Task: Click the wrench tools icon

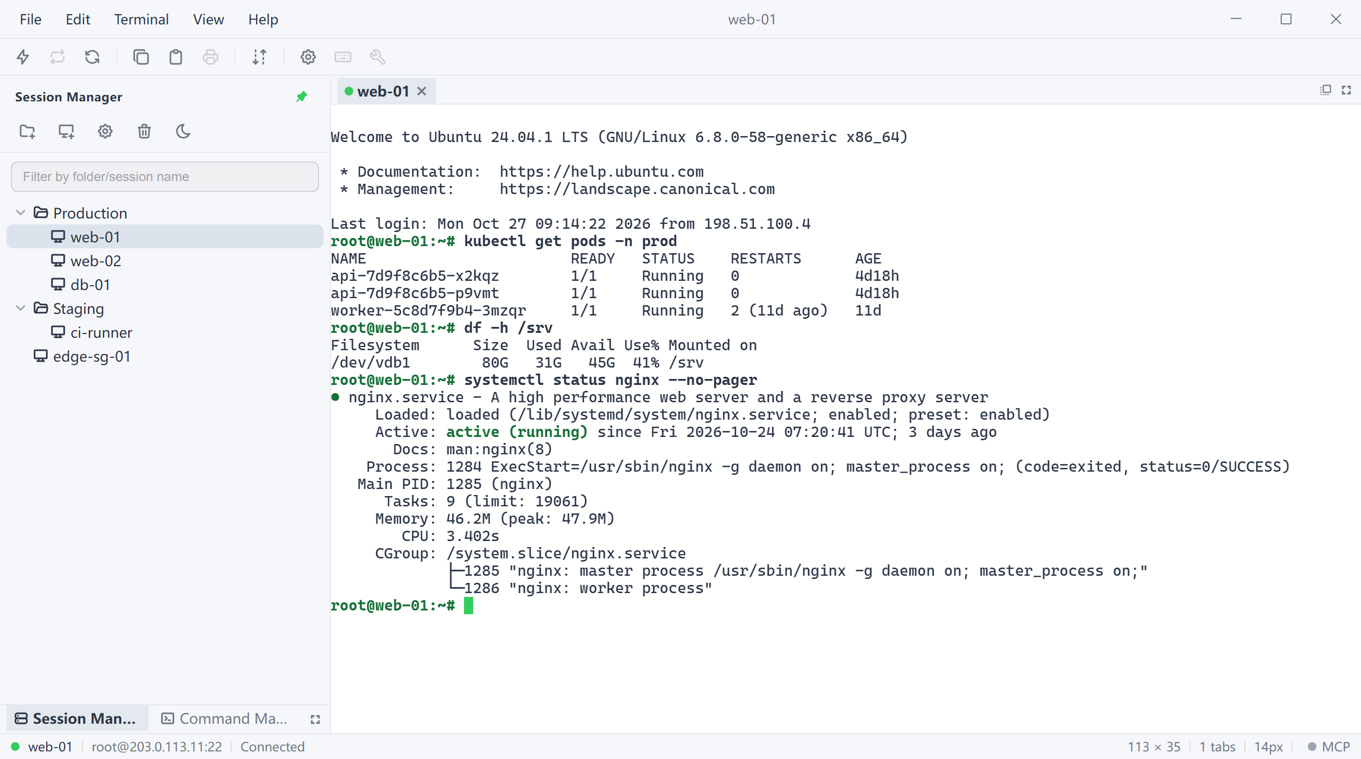Action: [x=378, y=57]
